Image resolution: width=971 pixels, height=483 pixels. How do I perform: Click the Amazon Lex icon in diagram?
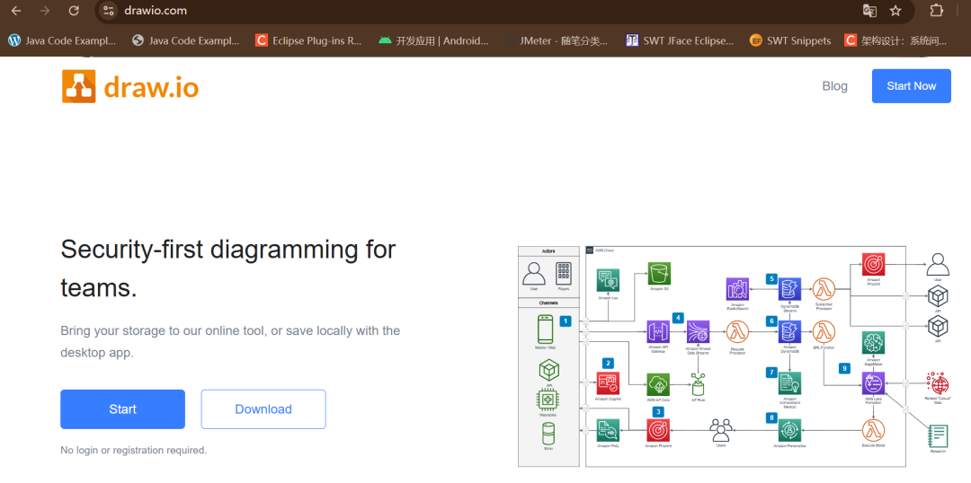pyautogui.click(x=608, y=280)
